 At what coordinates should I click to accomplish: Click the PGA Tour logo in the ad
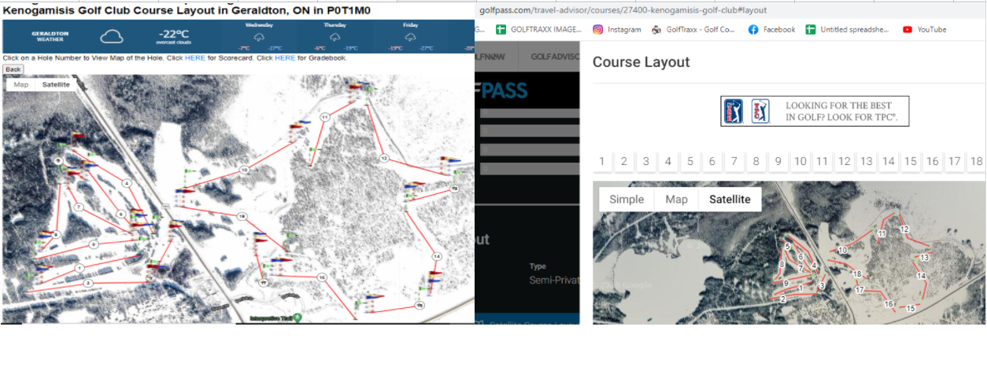733,112
